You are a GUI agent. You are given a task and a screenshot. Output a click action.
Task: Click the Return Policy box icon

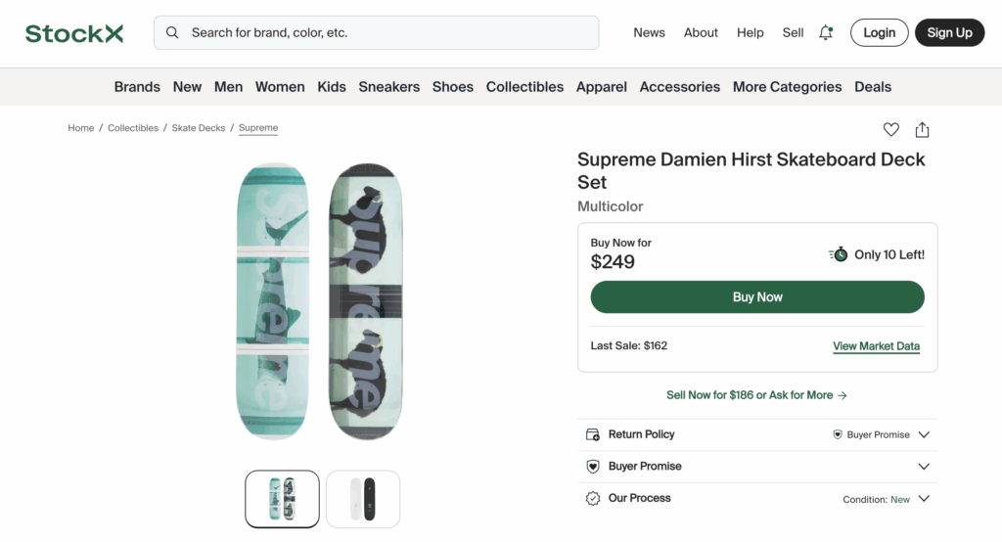click(592, 434)
